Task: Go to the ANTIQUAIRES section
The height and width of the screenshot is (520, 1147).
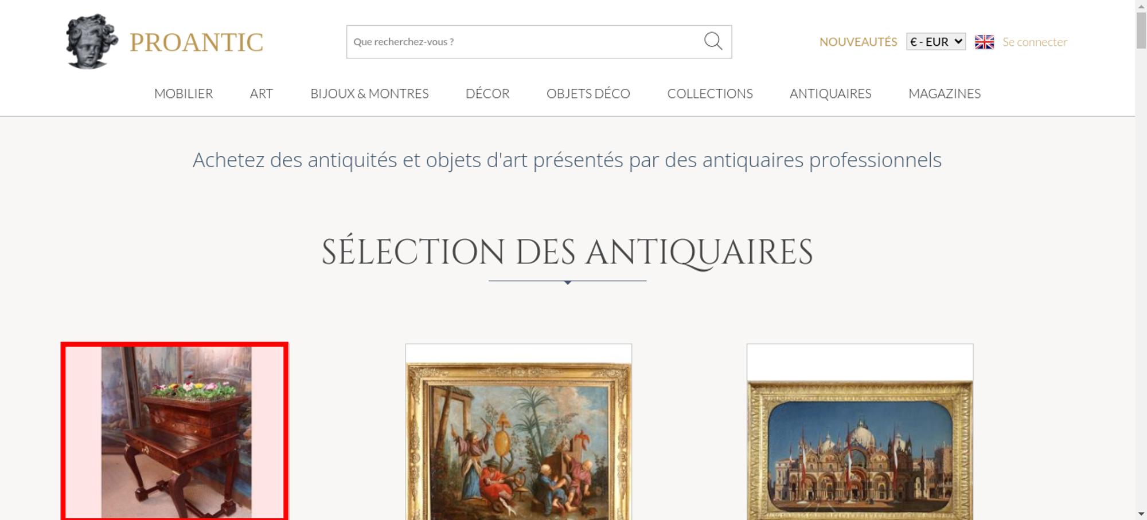Action: (x=830, y=93)
